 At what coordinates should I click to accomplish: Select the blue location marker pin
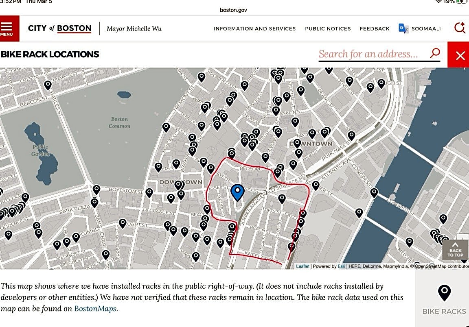[x=237, y=192]
